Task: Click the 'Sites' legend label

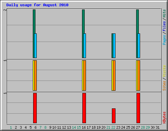Action: pyautogui.click(x=164, y=86)
